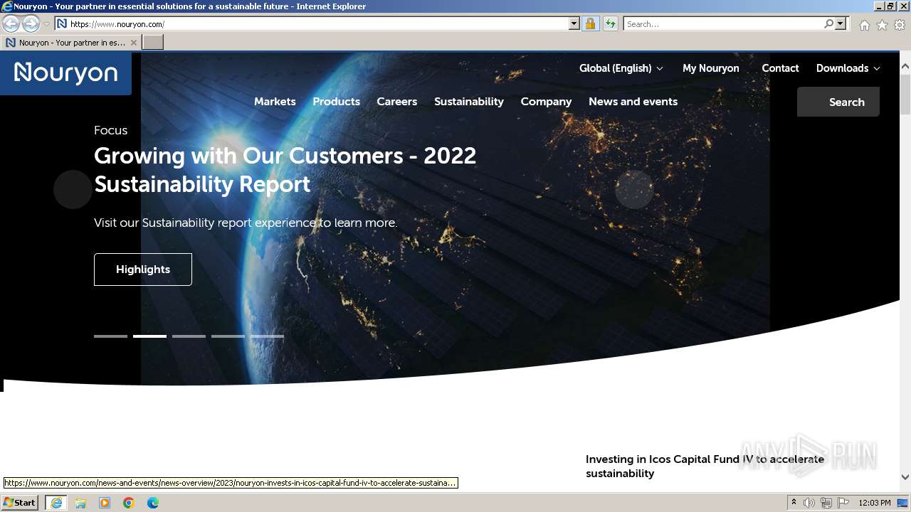Image resolution: width=911 pixels, height=512 pixels.
Task: Open the Contact link
Action: [x=780, y=68]
